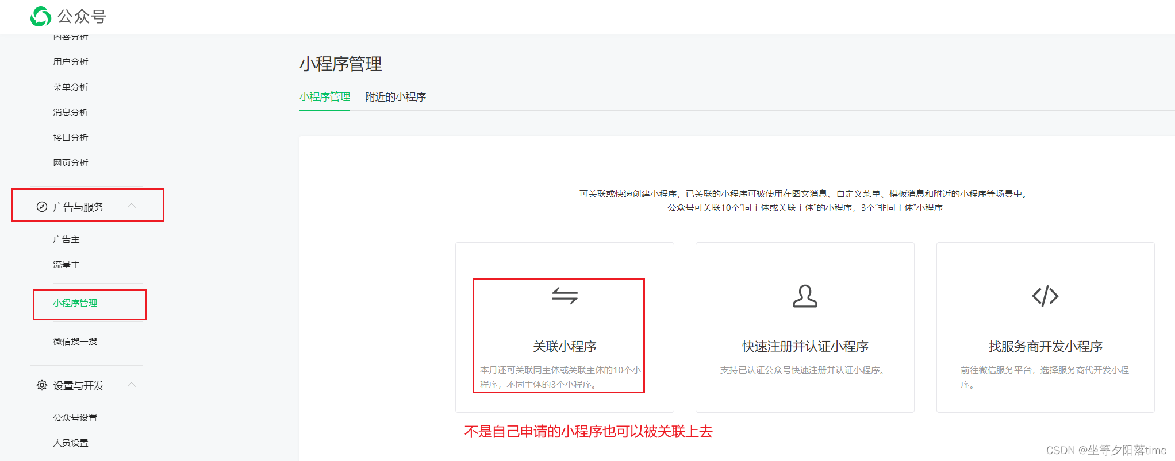The image size is (1175, 461).
Task: Click the code brackets icon for 找服务商开发小程序
Action: point(1045,296)
